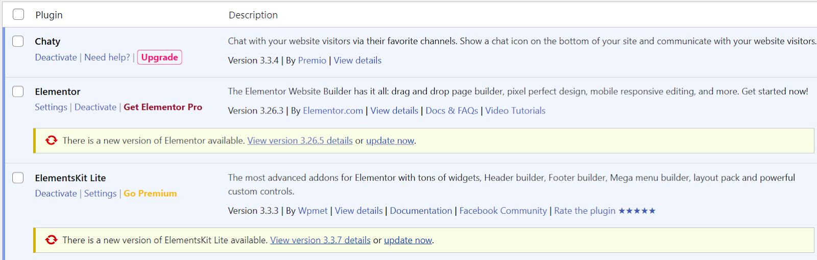Click the ElementsKit Lite update refresh icon
Image resolution: width=817 pixels, height=260 pixels.
pos(51,240)
